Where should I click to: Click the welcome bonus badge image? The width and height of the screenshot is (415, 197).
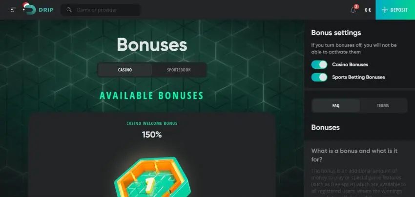coord(152,177)
